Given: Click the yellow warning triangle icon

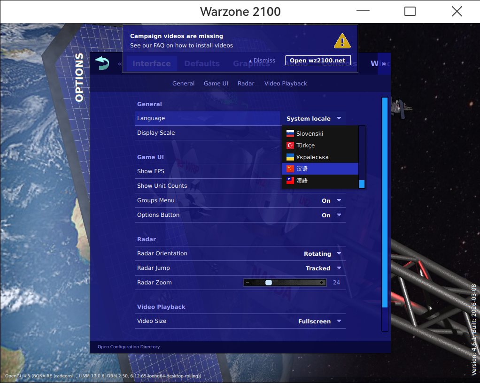Looking at the screenshot, I should click(x=342, y=41).
